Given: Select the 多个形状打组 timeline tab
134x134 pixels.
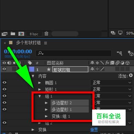Looking at the screenshot, I should click(x=28, y=43).
